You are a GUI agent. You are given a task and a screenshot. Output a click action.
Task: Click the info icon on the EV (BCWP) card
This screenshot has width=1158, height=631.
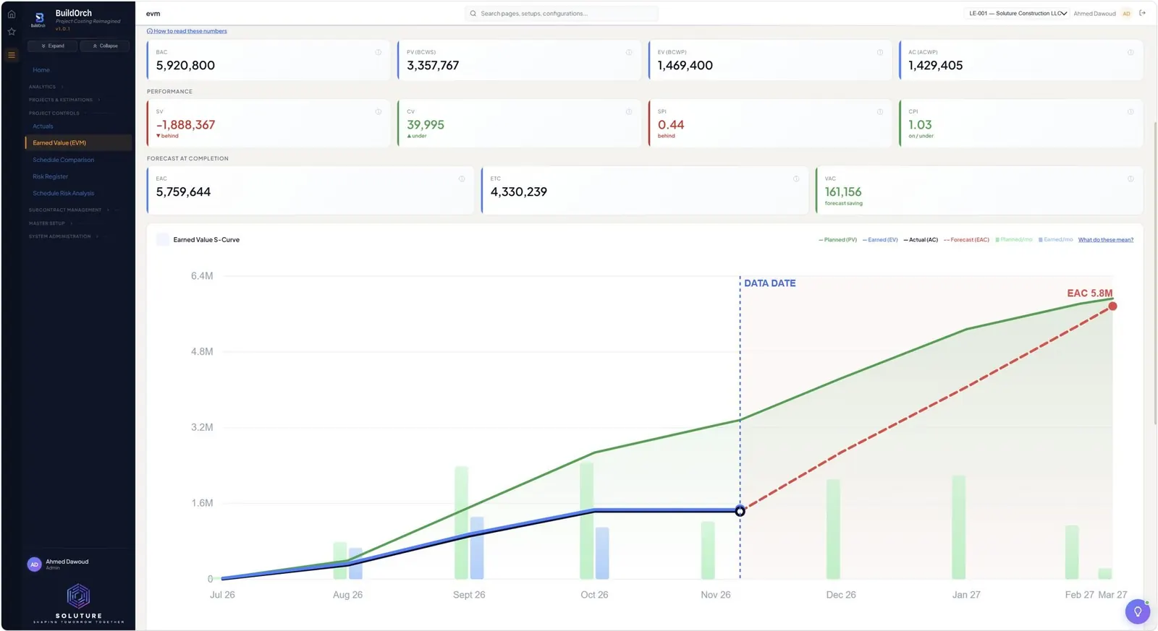tap(880, 52)
